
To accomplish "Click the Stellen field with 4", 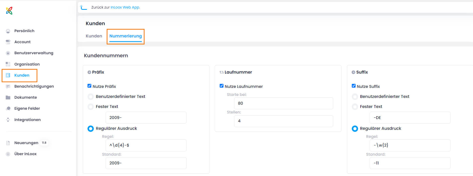I will (283, 121).
